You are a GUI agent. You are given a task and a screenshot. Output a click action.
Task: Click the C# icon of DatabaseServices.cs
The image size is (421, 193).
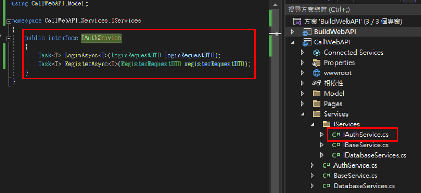click(327, 186)
